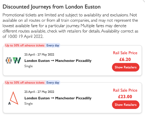Click the London Northwestern Railway logo icon
Image resolution: width=145 pixels, height=117 pixels.
(9, 60)
